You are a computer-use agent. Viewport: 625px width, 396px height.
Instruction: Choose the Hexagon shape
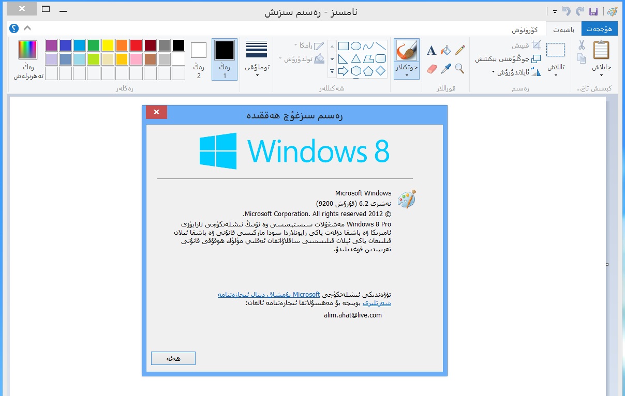[356, 71]
